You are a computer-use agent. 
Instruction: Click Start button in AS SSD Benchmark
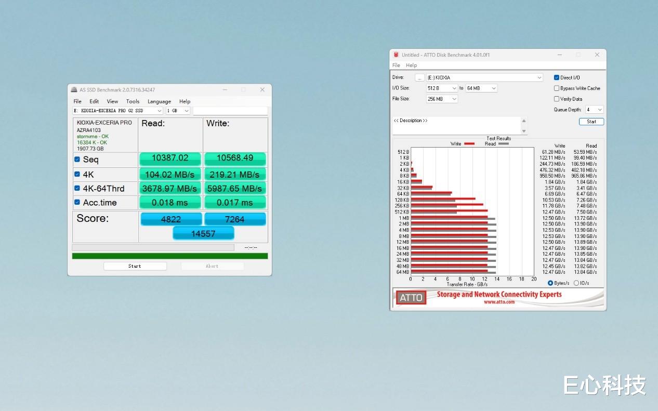tap(135, 266)
